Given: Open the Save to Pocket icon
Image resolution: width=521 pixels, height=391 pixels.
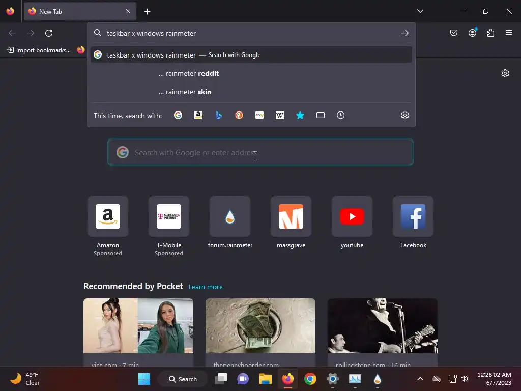Looking at the screenshot, I should click(453, 33).
